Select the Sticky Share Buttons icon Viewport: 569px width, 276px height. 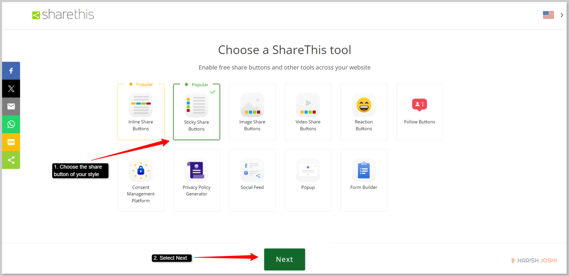click(196, 105)
